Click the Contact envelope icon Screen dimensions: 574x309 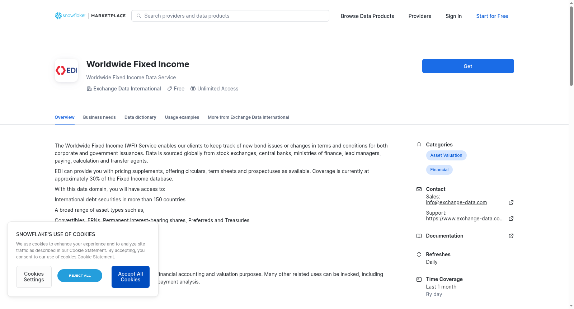click(x=419, y=189)
